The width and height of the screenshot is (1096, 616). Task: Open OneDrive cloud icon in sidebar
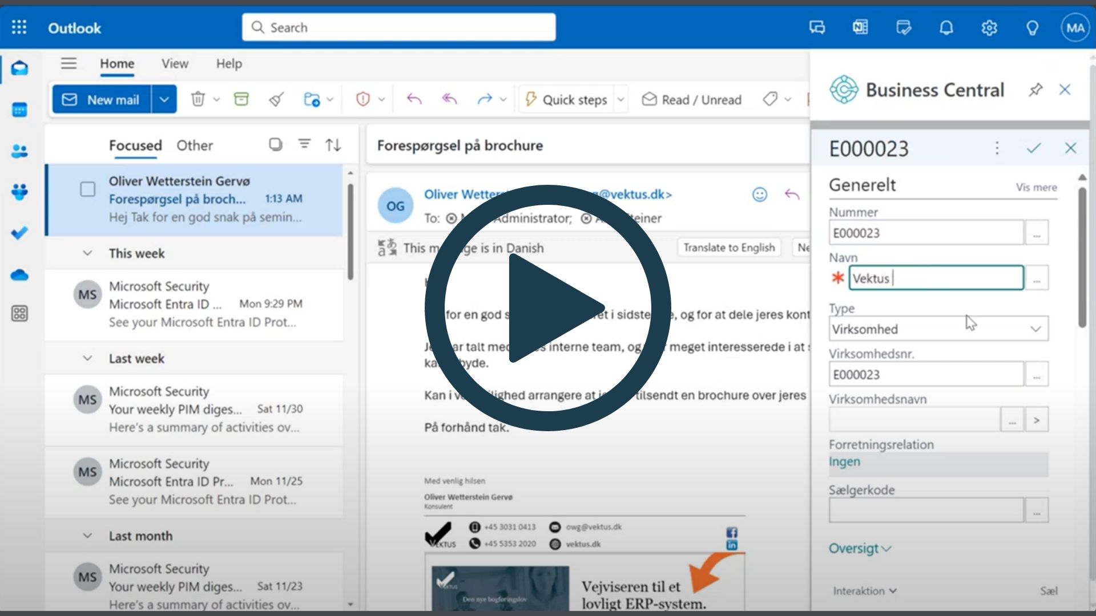coord(19,275)
